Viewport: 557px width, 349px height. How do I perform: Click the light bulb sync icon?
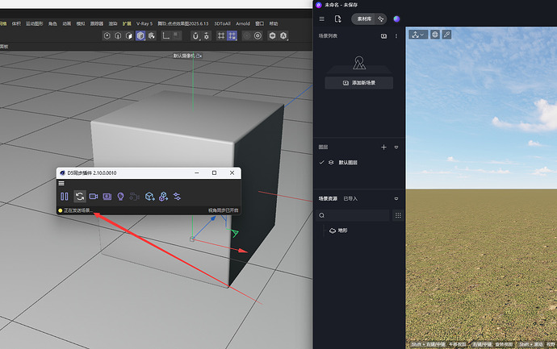click(x=120, y=196)
